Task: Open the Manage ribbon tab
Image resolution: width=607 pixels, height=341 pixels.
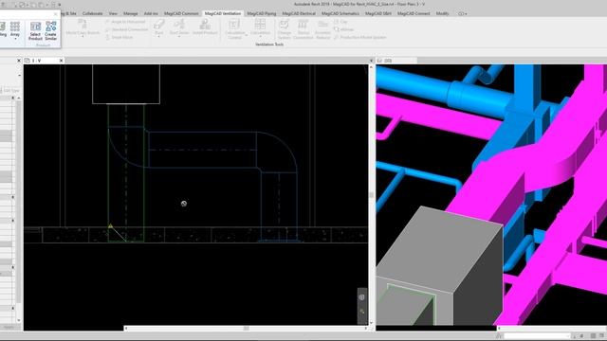Action: coord(131,13)
